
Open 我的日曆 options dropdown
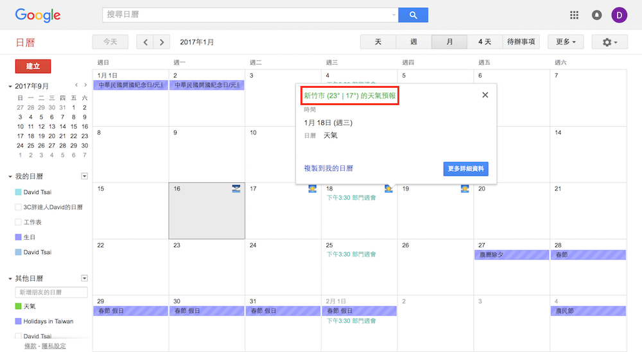click(x=84, y=176)
